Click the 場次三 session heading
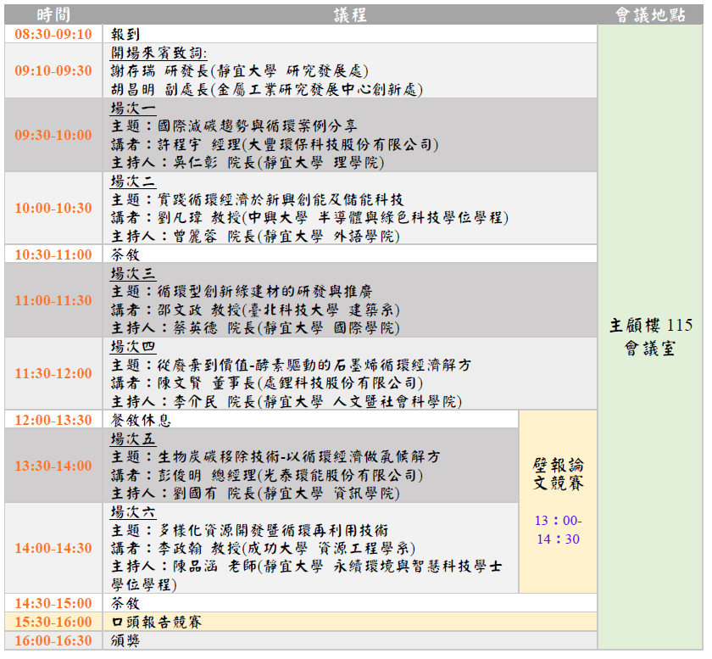Viewport: 712px width, 659px height. [x=134, y=273]
